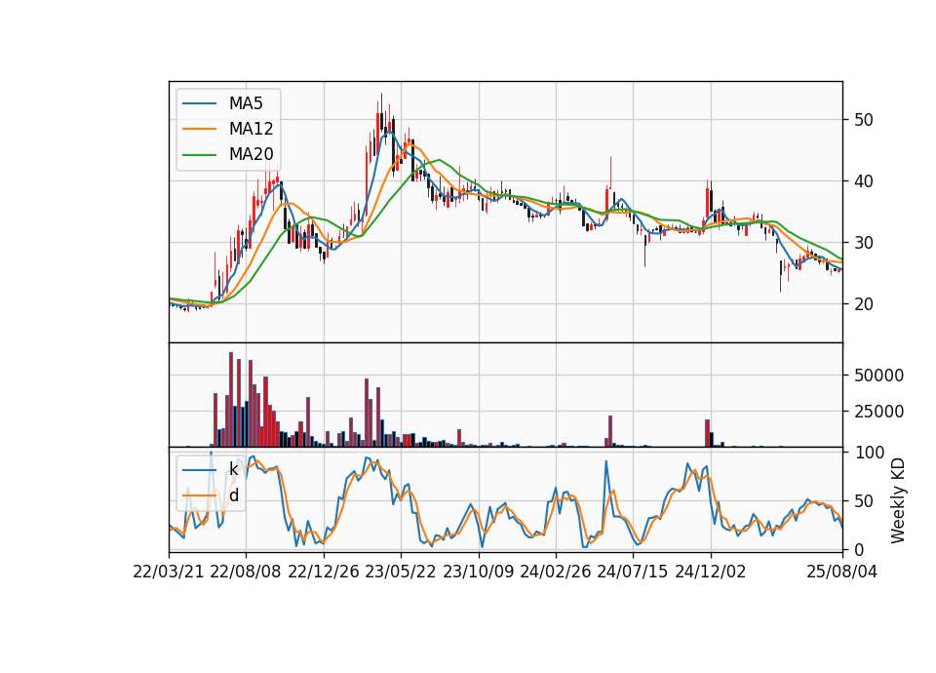936x673 pixels.
Task: Click the orange MA12 legend line sample
Action: [x=199, y=129]
